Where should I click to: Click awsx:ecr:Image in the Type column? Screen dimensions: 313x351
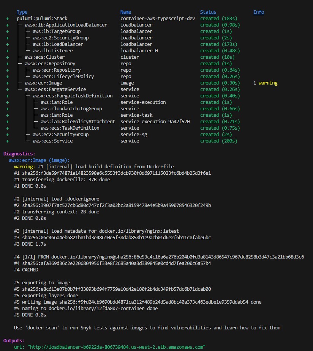pyautogui.click(x=43, y=83)
